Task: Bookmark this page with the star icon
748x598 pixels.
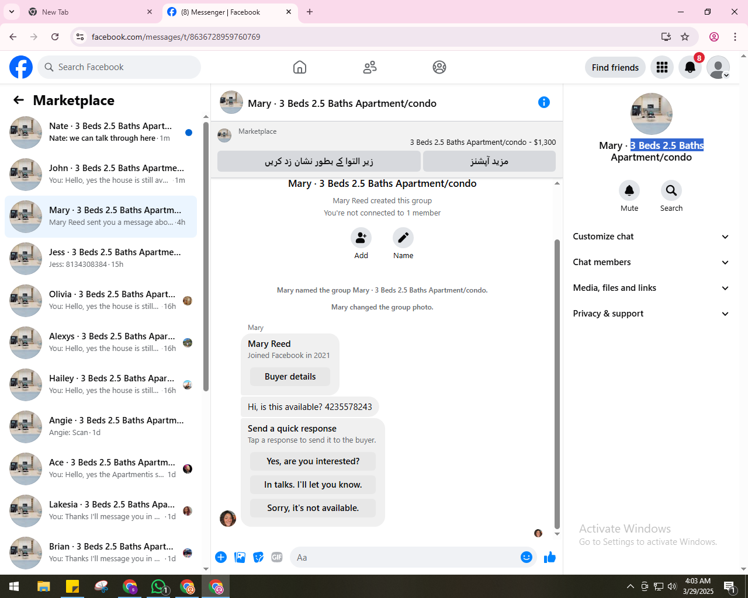Action: tap(685, 37)
